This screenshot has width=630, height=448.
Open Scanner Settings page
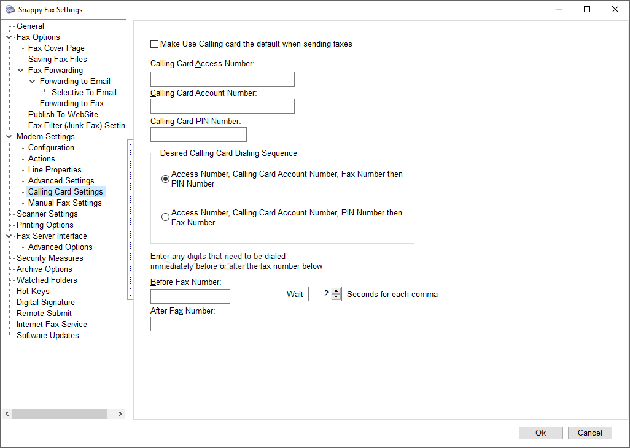tap(47, 214)
